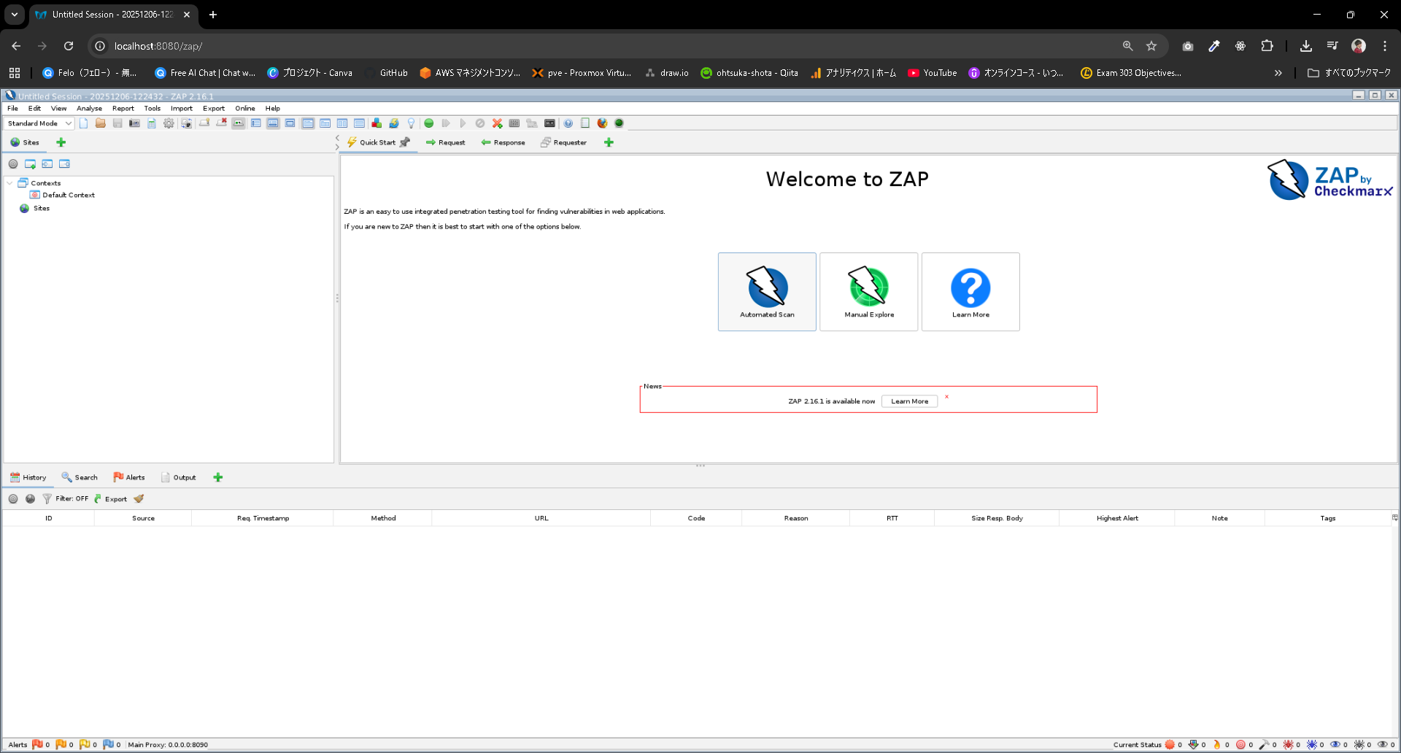The width and height of the screenshot is (1401, 753).
Task: Click the green plus to add a workspace tab
Action: pyautogui.click(x=609, y=142)
